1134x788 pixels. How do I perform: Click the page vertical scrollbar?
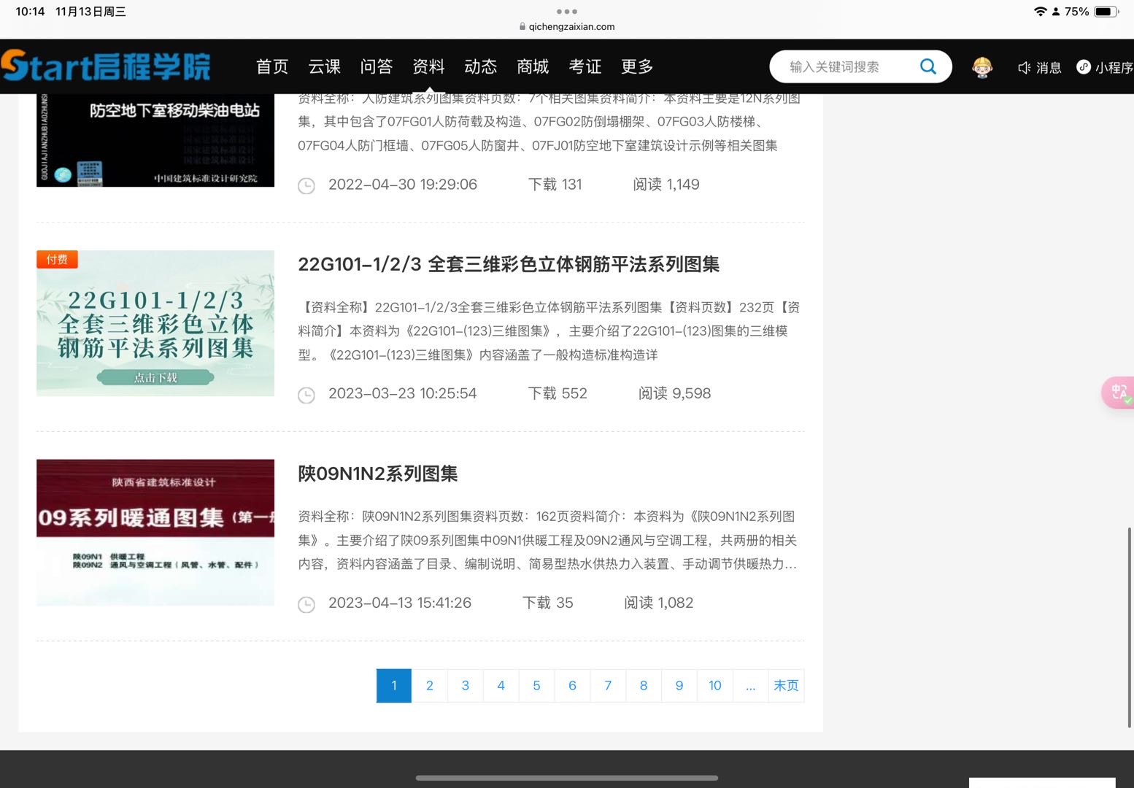coord(1129,626)
